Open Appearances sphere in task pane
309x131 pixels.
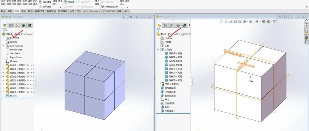coord(306,38)
